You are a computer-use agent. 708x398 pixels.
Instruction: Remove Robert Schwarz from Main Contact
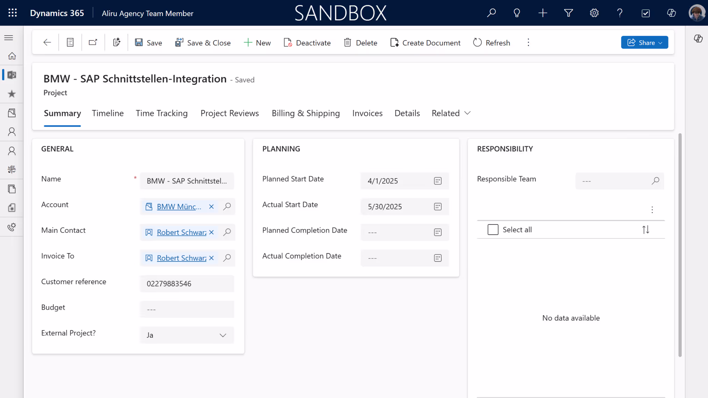click(x=211, y=232)
